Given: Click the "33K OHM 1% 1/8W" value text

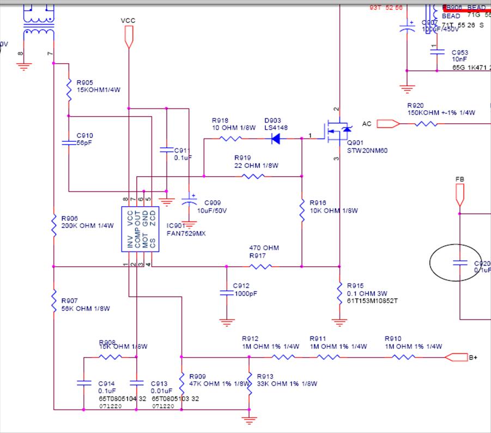Looking at the screenshot, I should pos(287,384).
